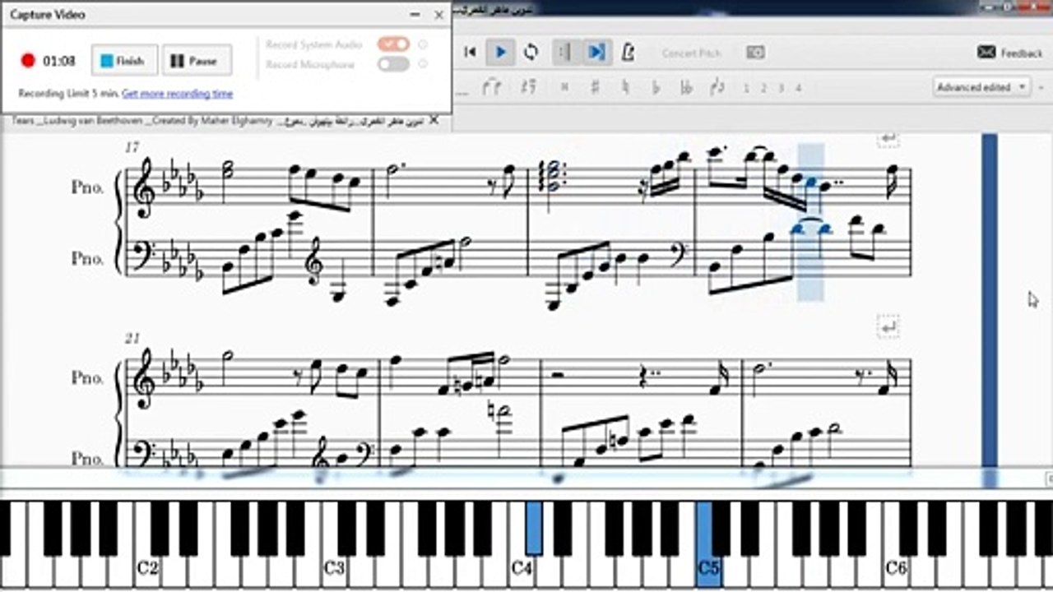Click Pause in Capture Video
Viewport: 1053px width, 592px height.
196,61
